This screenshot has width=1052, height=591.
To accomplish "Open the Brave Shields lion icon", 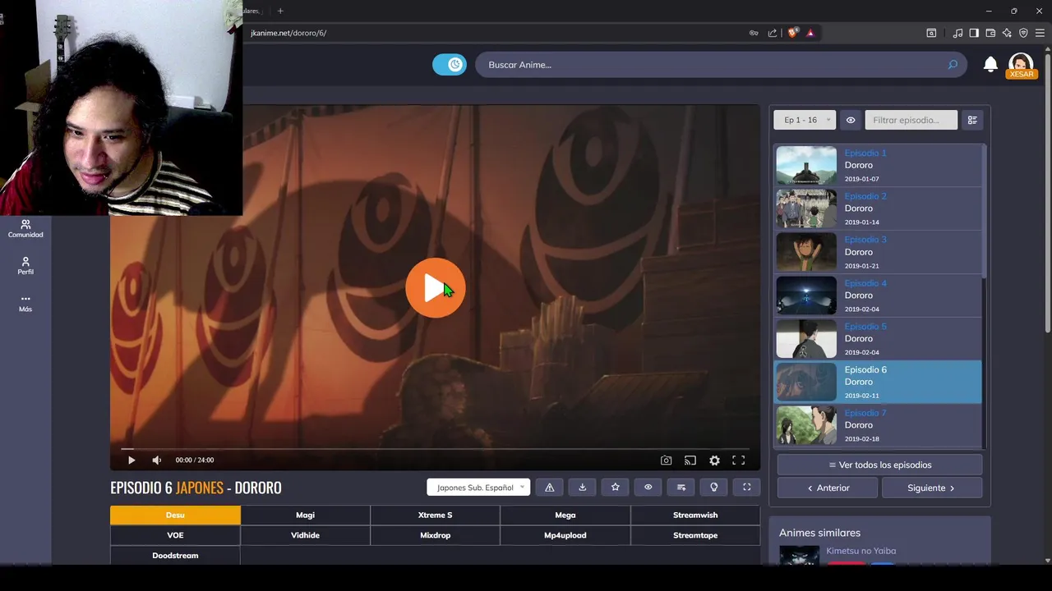I will (x=792, y=33).
